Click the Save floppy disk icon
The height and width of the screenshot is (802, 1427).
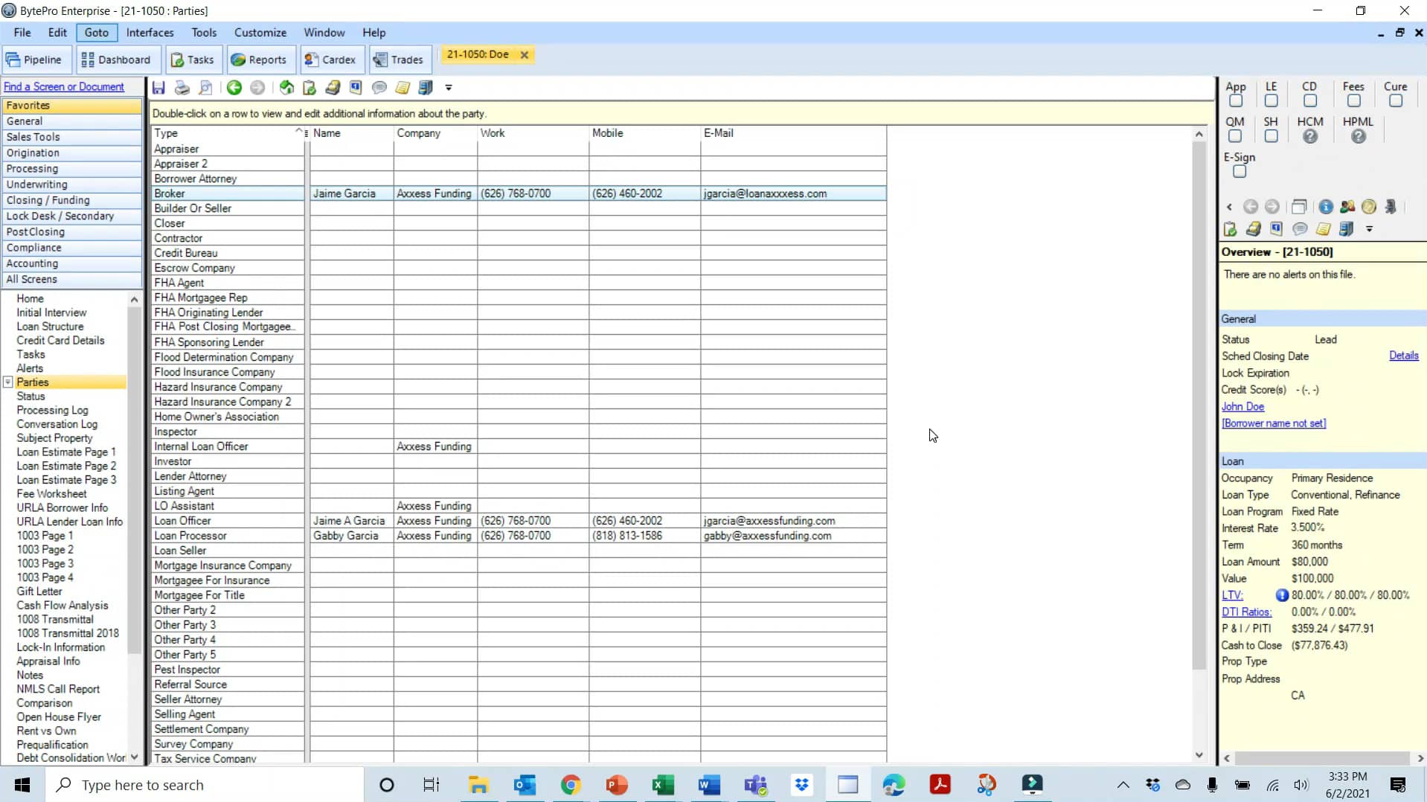158,88
